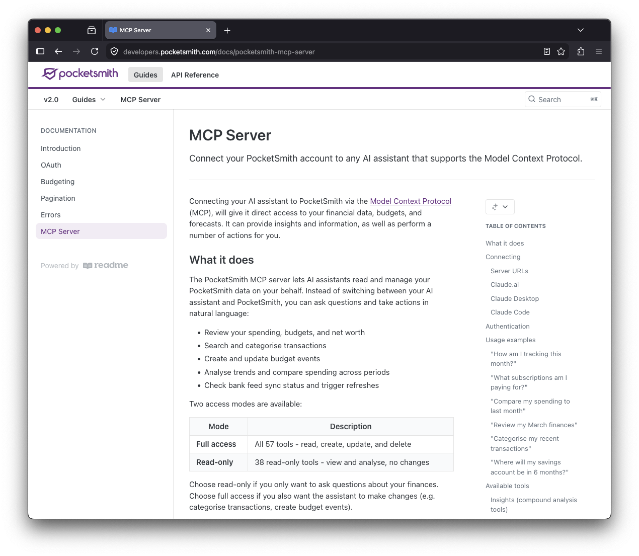
Task: Toggle the browser sidebar icon
Action: pyautogui.click(x=41, y=51)
